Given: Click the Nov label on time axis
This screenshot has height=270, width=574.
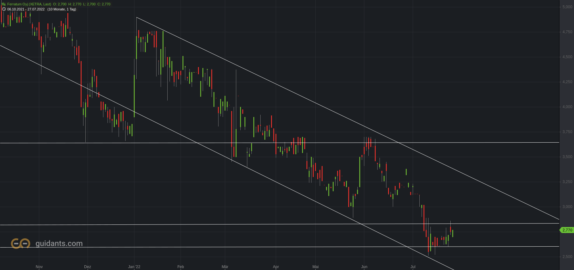Looking at the screenshot, I should pyautogui.click(x=39, y=267).
